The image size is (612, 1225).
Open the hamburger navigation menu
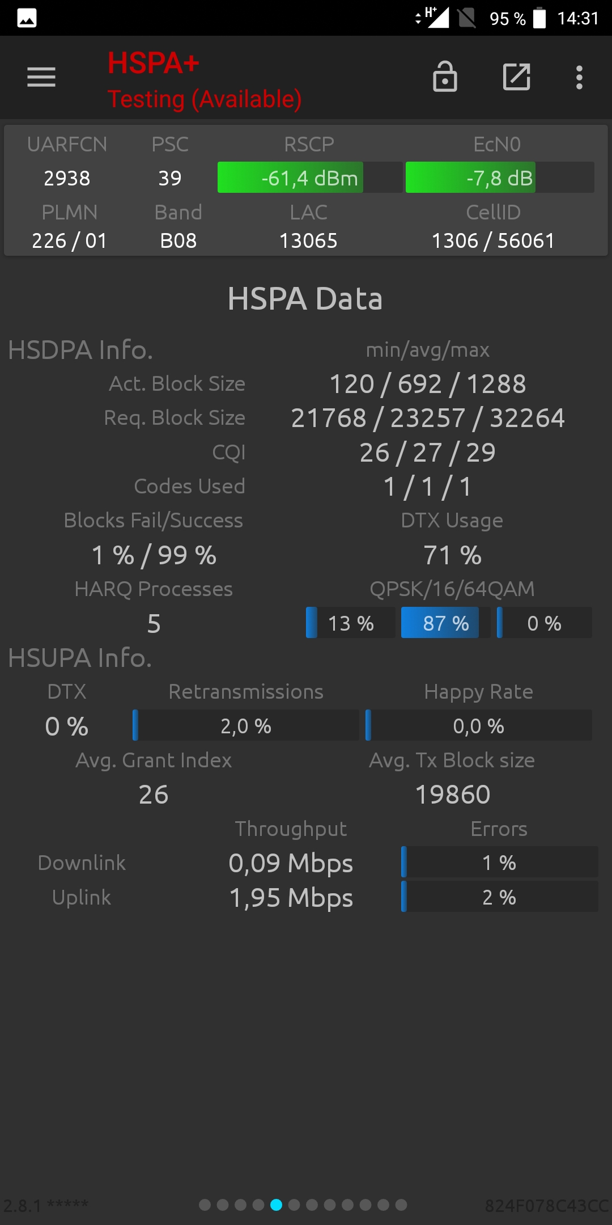(x=41, y=77)
